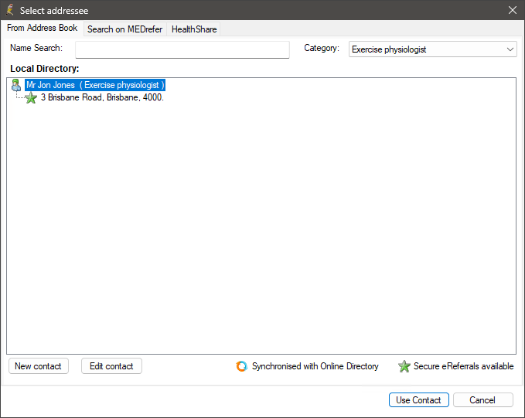This screenshot has height=418, width=525.
Task: Open the Search on MEDrefer tab
Action: (124, 29)
